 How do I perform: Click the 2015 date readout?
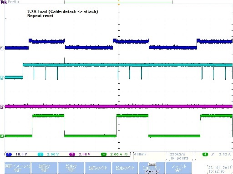(220, 168)
